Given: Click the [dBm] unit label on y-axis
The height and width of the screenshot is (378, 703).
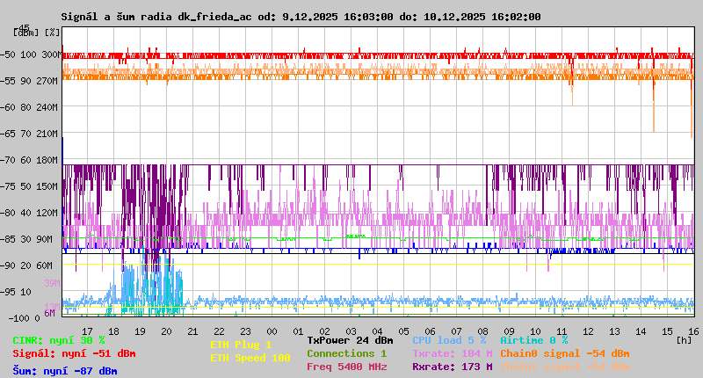Looking at the screenshot, I should click(26, 32).
